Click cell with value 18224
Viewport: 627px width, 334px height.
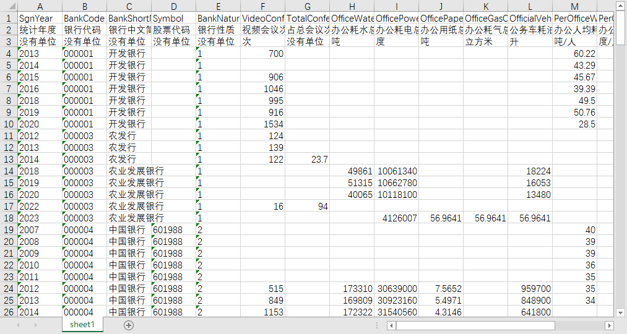[530, 171]
